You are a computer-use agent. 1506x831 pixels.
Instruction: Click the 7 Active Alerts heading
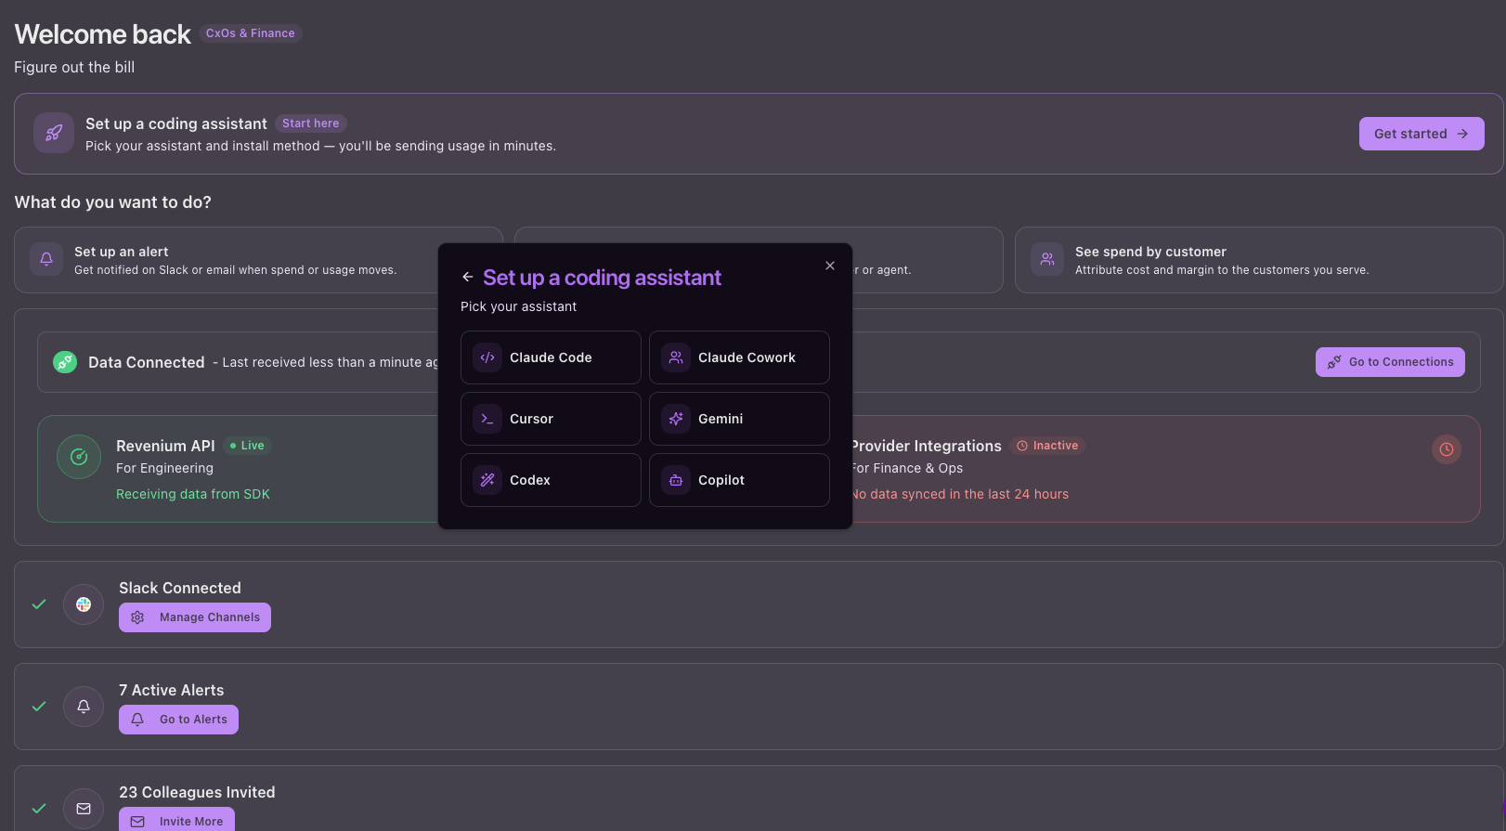tap(172, 690)
